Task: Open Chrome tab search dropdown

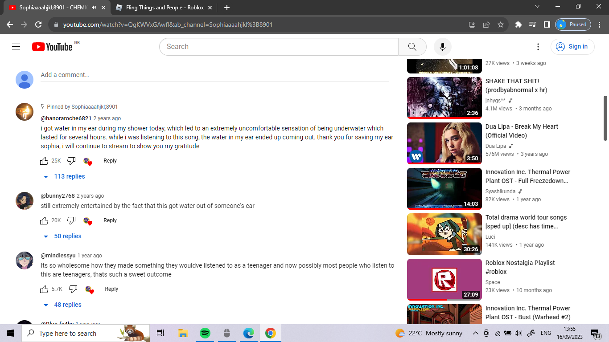Action: click(537, 7)
